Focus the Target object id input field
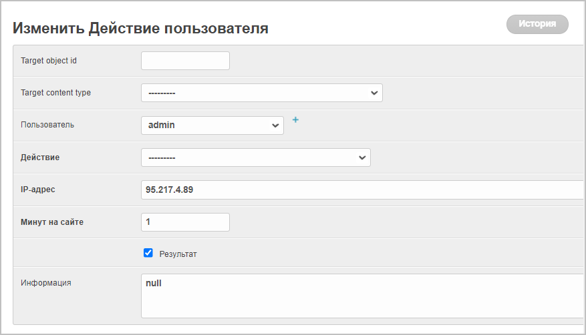The image size is (586, 335). pyautogui.click(x=185, y=61)
